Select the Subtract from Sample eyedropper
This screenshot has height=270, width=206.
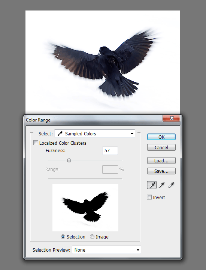(171, 185)
